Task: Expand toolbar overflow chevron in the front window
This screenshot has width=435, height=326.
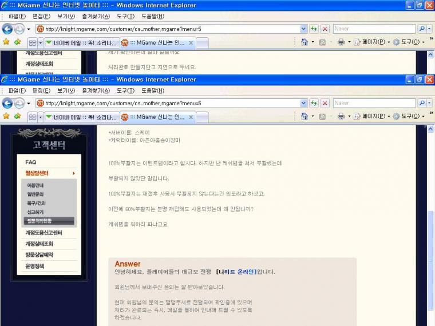Action: pyautogui.click(x=432, y=113)
